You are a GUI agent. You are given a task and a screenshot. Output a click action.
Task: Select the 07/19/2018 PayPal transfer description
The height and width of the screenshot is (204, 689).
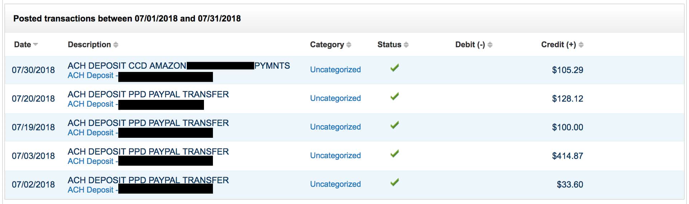pyautogui.click(x=148, y=123)
